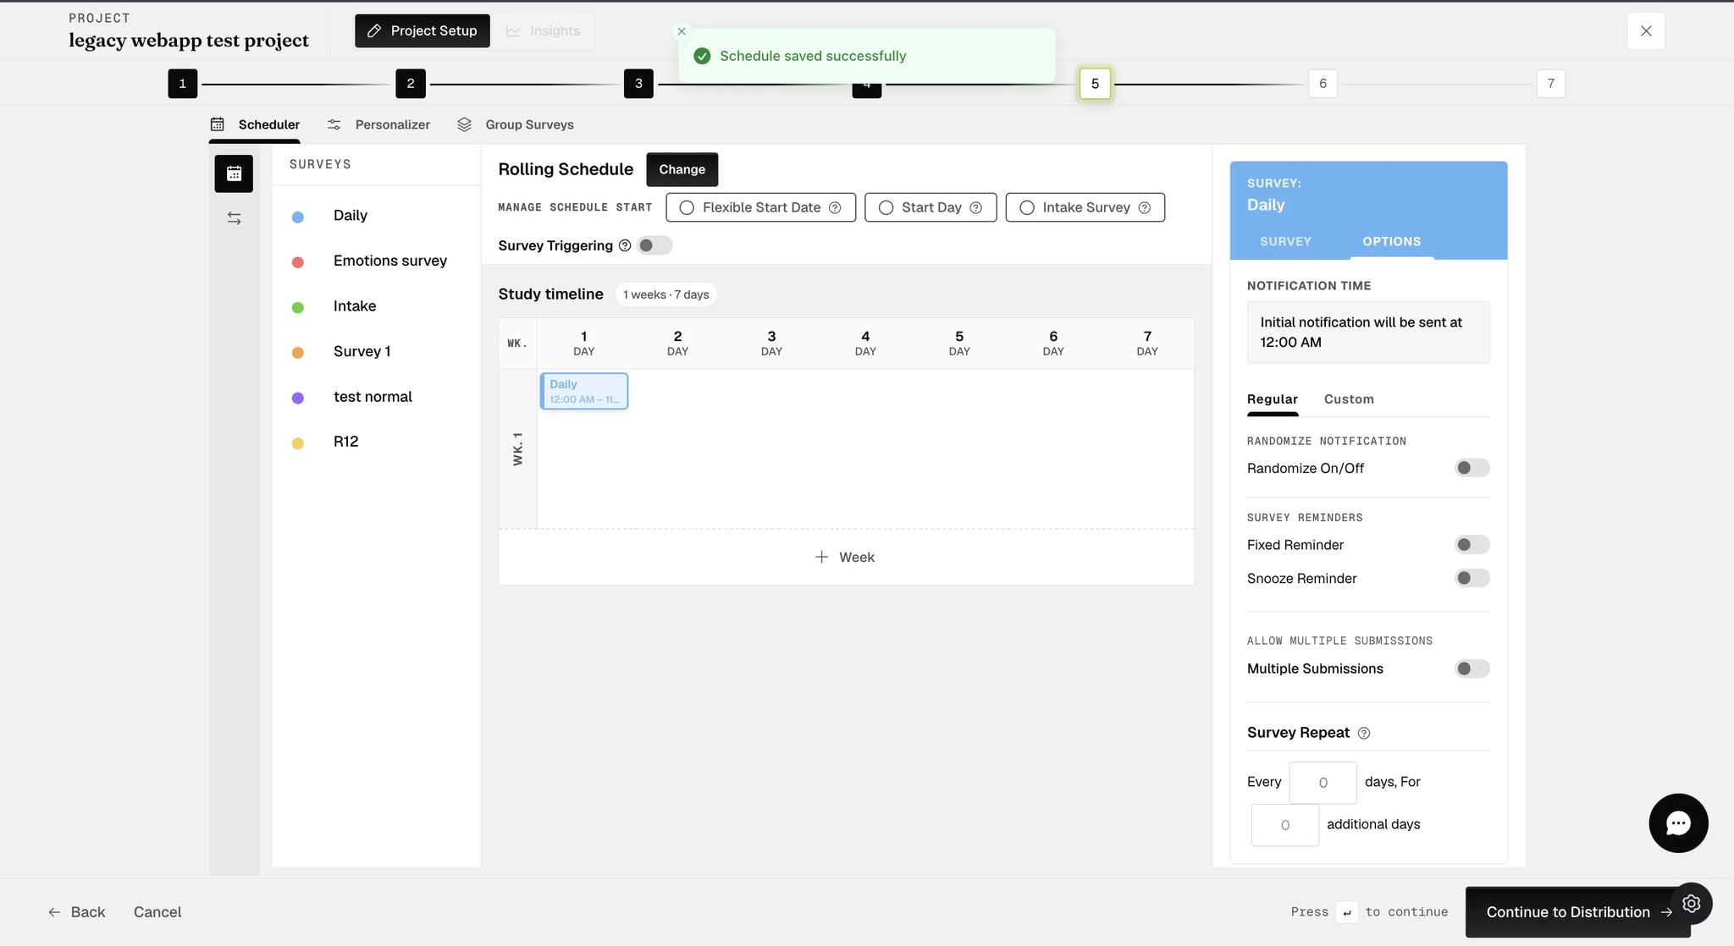Select the Intake survey green dot

tap(298, 307)
